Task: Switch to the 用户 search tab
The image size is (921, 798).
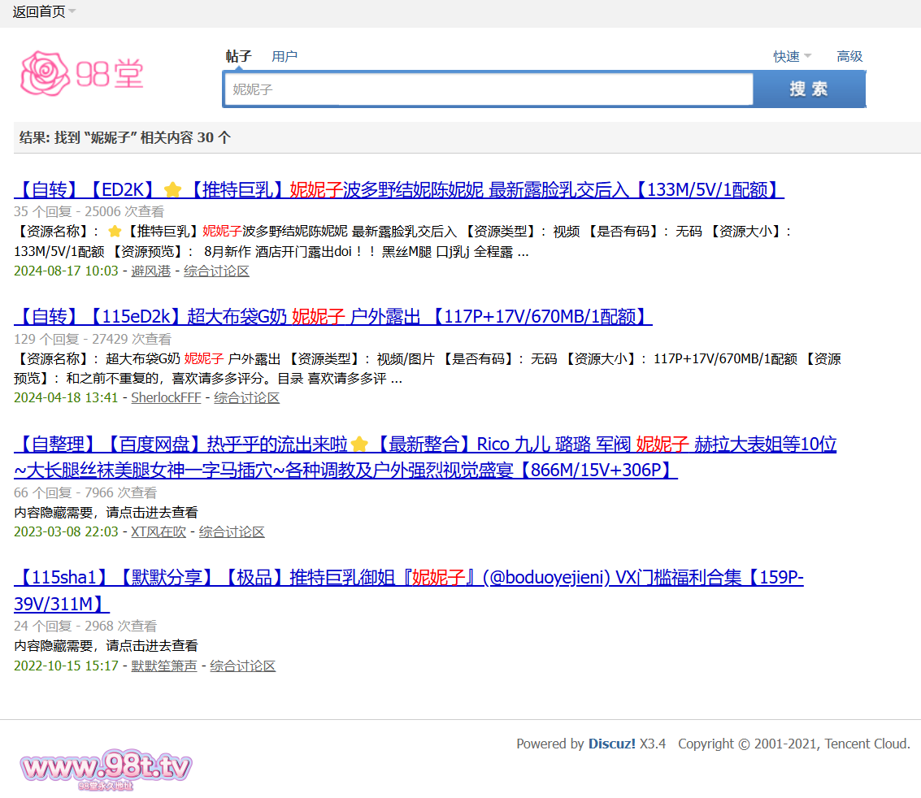Action: pyautogui.click(x=285, y=56)
